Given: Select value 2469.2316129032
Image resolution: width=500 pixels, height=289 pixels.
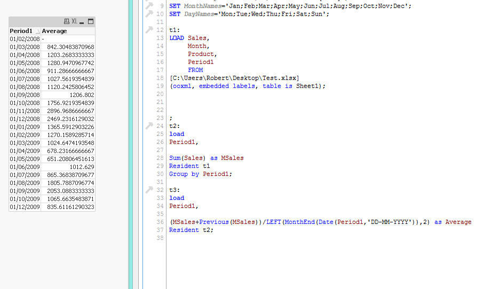Looking at the screenshot, I should click(x=68, y=119).
